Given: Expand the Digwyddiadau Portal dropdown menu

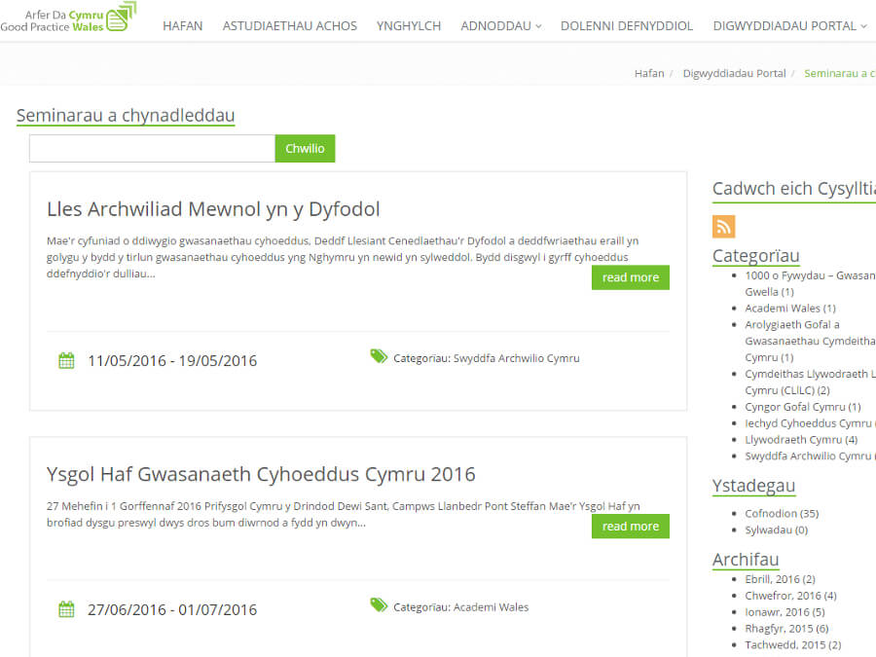Looking at the screenshot, I should [790, 25].
